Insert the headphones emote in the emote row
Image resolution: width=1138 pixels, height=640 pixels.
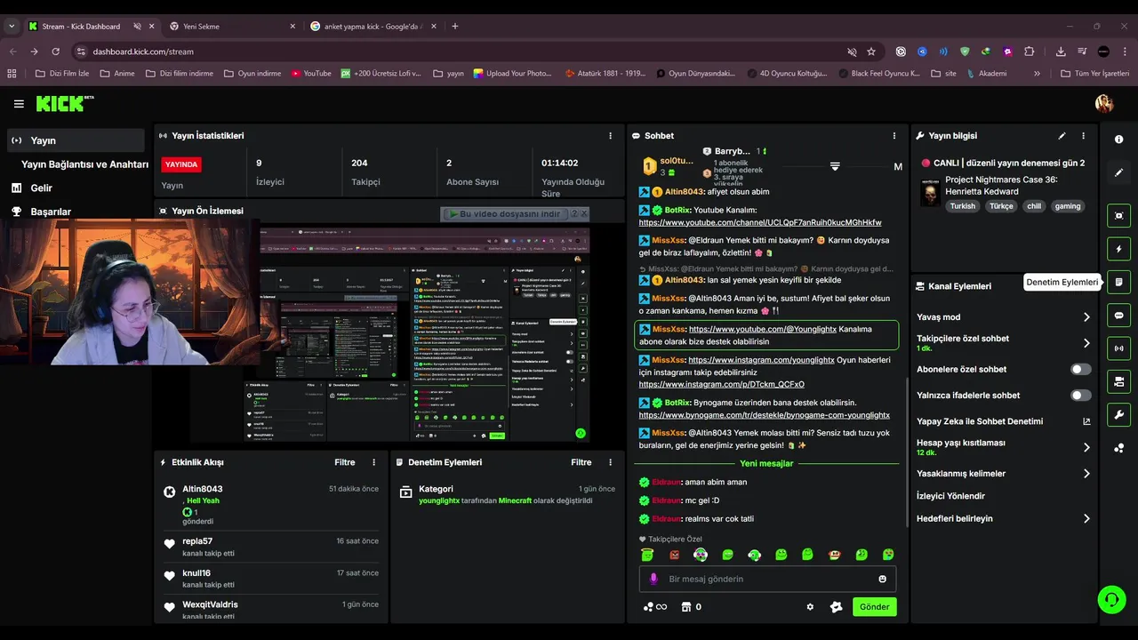coord(701,555)
